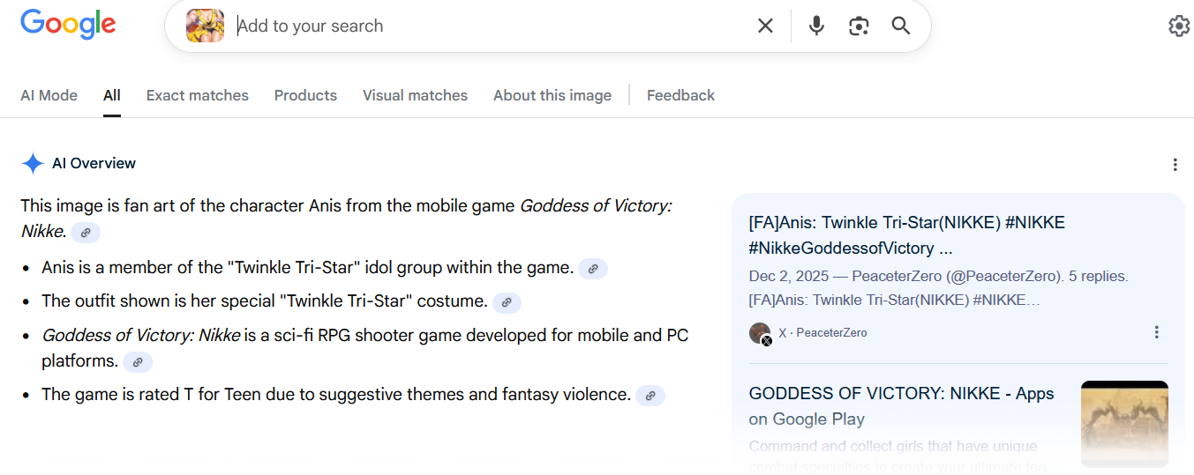Open source link icon after 'Nikke.'

(x=86, y=233)
